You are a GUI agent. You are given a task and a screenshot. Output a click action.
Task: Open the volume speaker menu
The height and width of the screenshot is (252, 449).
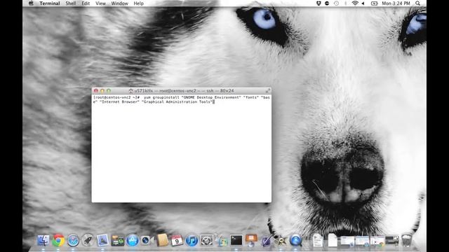[x=363, y=3]
